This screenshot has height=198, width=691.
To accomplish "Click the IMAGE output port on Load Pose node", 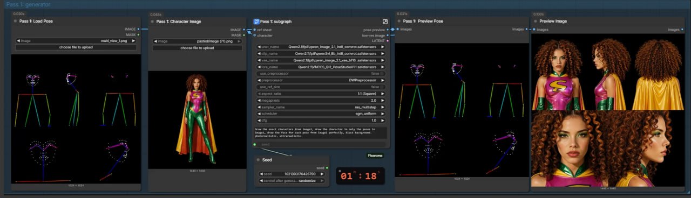I will click(139, 29).
